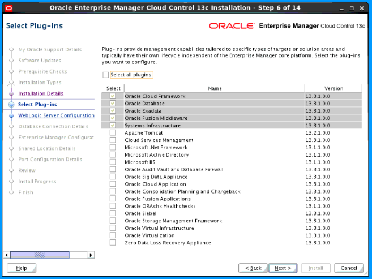Check the Oracle Fusion Applications checkbox
This screenshot has height=279, width=372.
113,199
